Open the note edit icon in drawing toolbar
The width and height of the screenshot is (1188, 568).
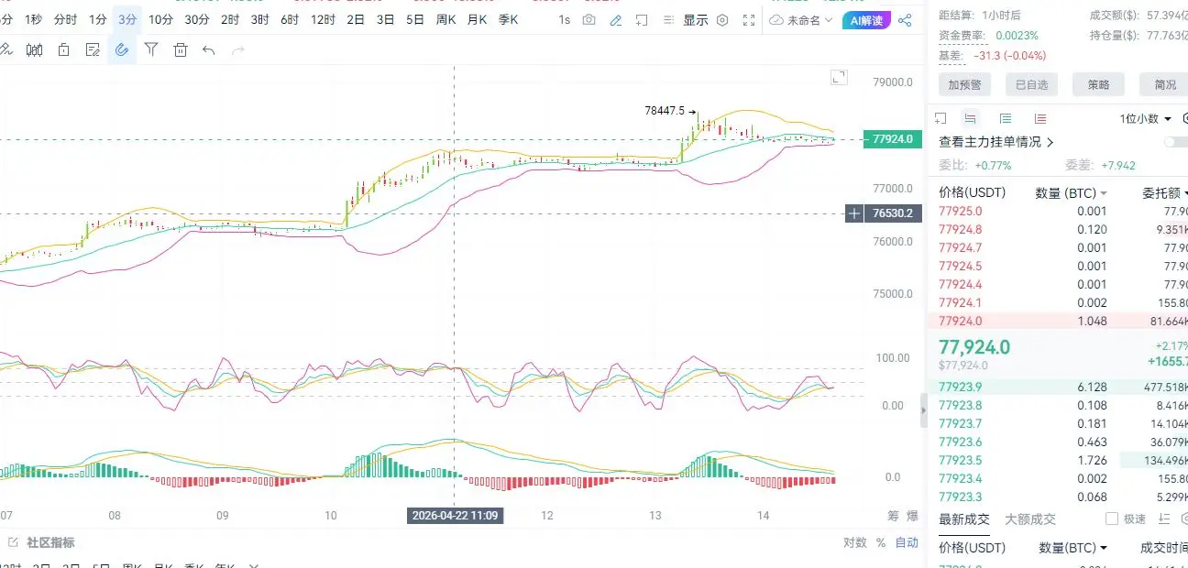93,50
